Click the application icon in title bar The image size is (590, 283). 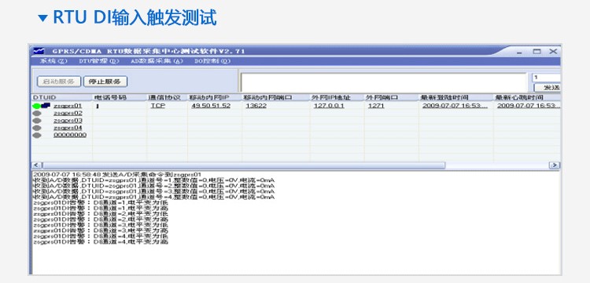(x=39, y=51)
